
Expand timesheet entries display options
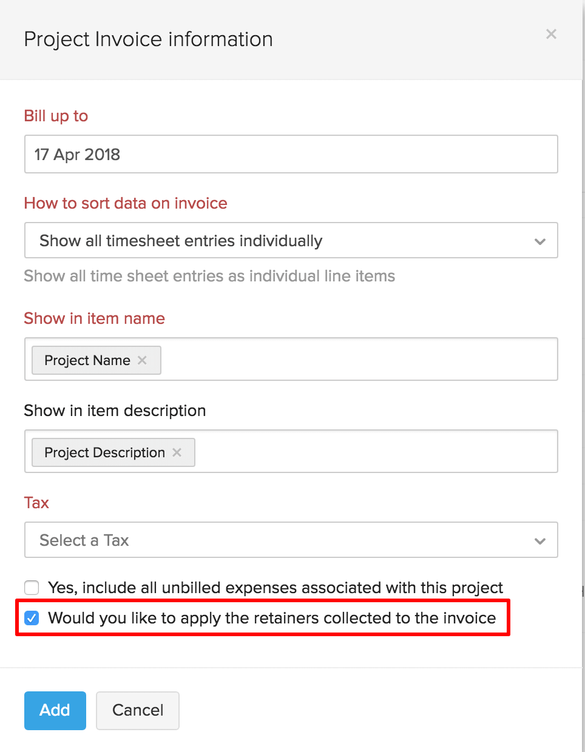point(291,241)
